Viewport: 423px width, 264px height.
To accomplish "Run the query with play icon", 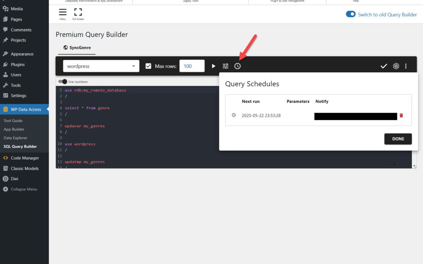I will (213, 66).
